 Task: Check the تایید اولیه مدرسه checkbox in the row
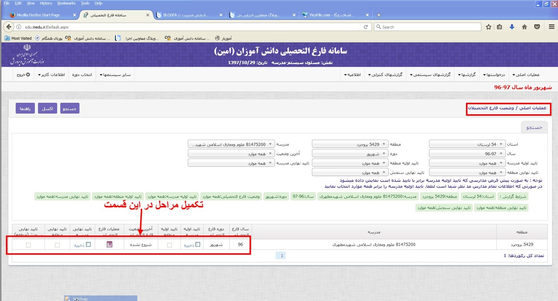pos(198,245)
